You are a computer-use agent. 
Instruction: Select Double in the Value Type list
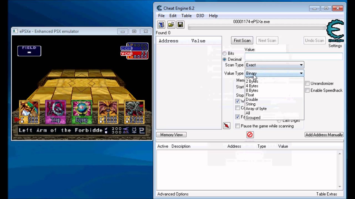coord(274,99)
